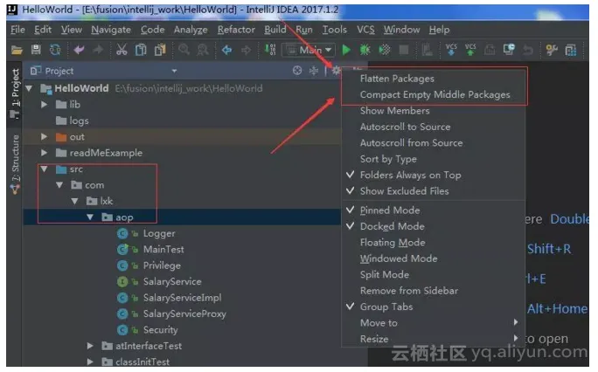Viewport: 598px width, 372px height.
Task: Open Settings via the wrench icon
Action: click(552, 50)
